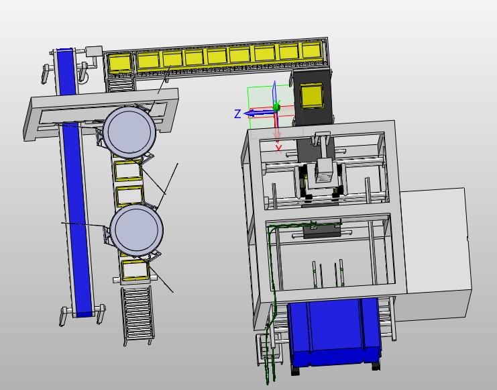The width and height of the screenshot is (497, 390).
Task: Select the roller conveyor below the lower disk
Action: tap(138, 313)
